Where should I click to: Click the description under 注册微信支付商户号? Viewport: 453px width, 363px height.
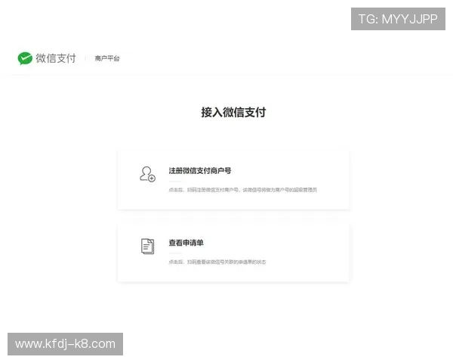(x=242, y=190)
